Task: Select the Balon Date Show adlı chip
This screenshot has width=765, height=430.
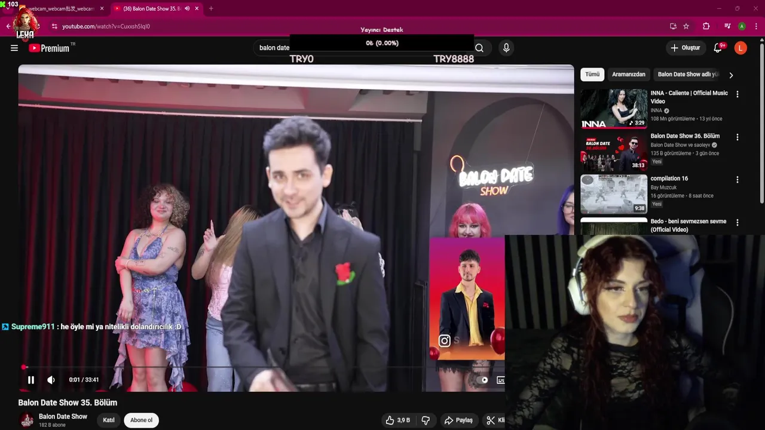Action: point(688,75)
